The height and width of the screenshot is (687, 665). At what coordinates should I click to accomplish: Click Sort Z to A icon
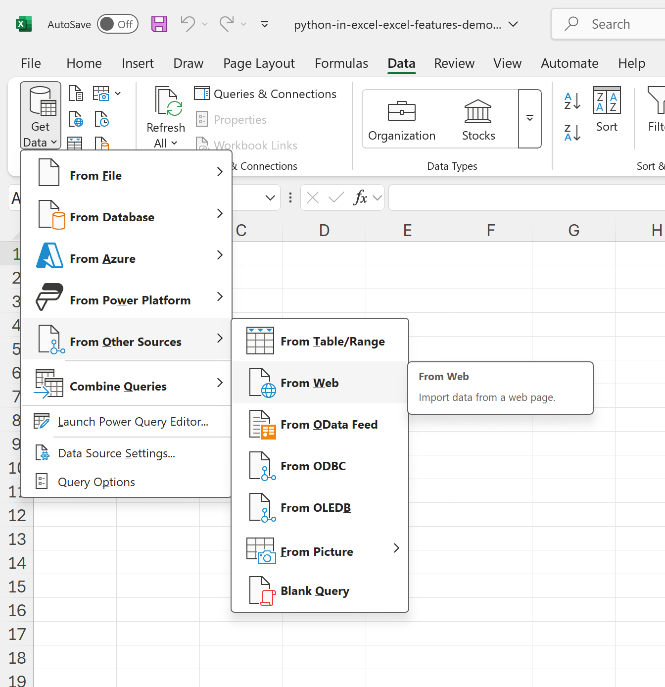[572, 133]
